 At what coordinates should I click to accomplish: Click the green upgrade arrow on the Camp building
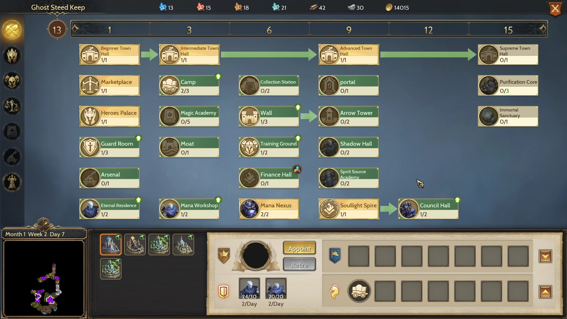218,76
